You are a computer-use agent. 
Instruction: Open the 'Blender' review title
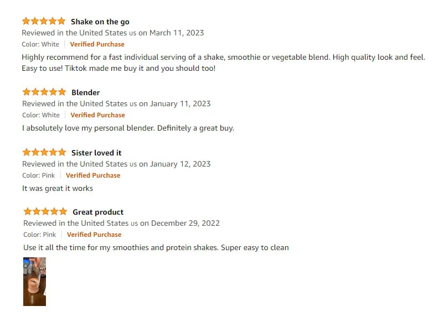85,92
